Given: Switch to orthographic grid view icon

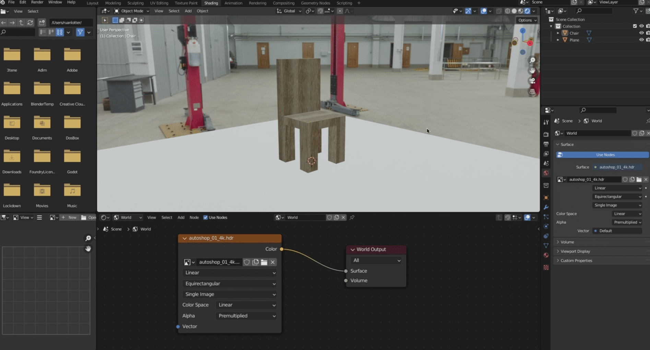Looking at the screenshot, I should (532, 91).
